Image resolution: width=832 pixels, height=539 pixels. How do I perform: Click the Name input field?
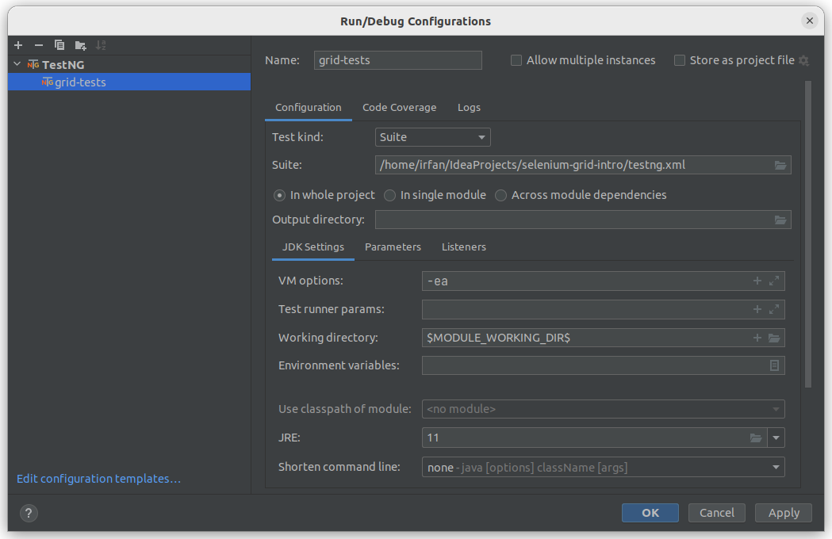(398, 60)
